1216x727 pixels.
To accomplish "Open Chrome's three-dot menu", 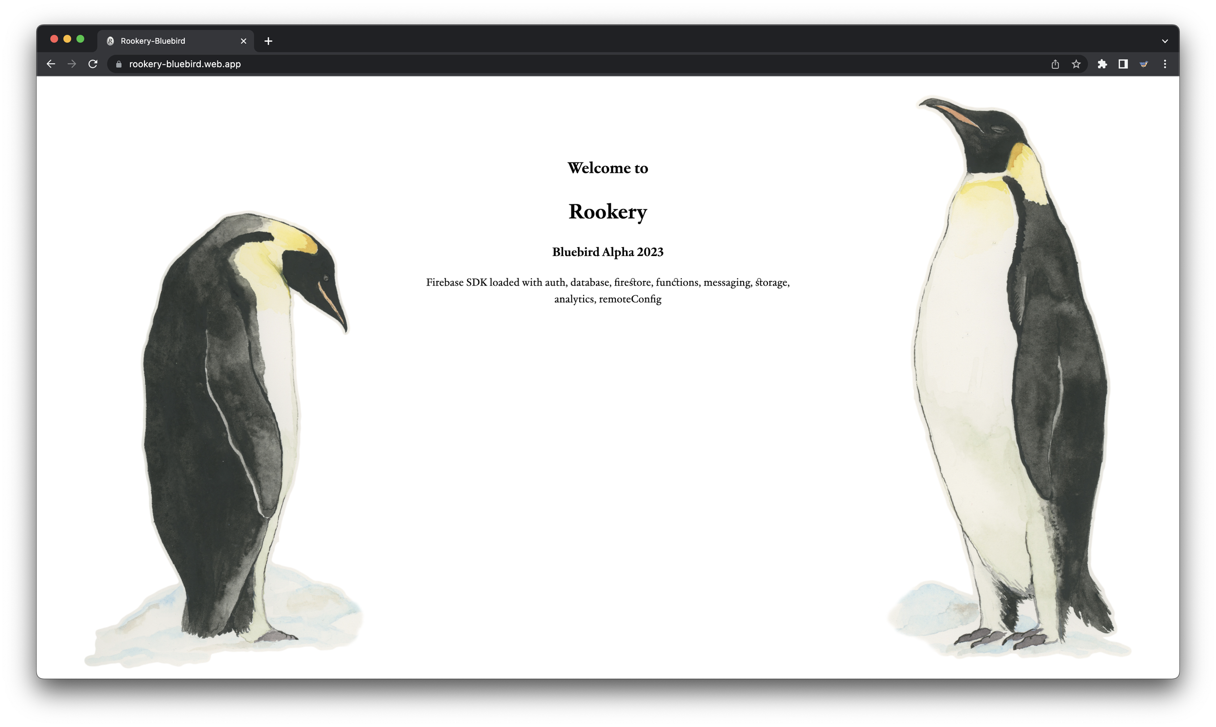I will point(1165,64).
